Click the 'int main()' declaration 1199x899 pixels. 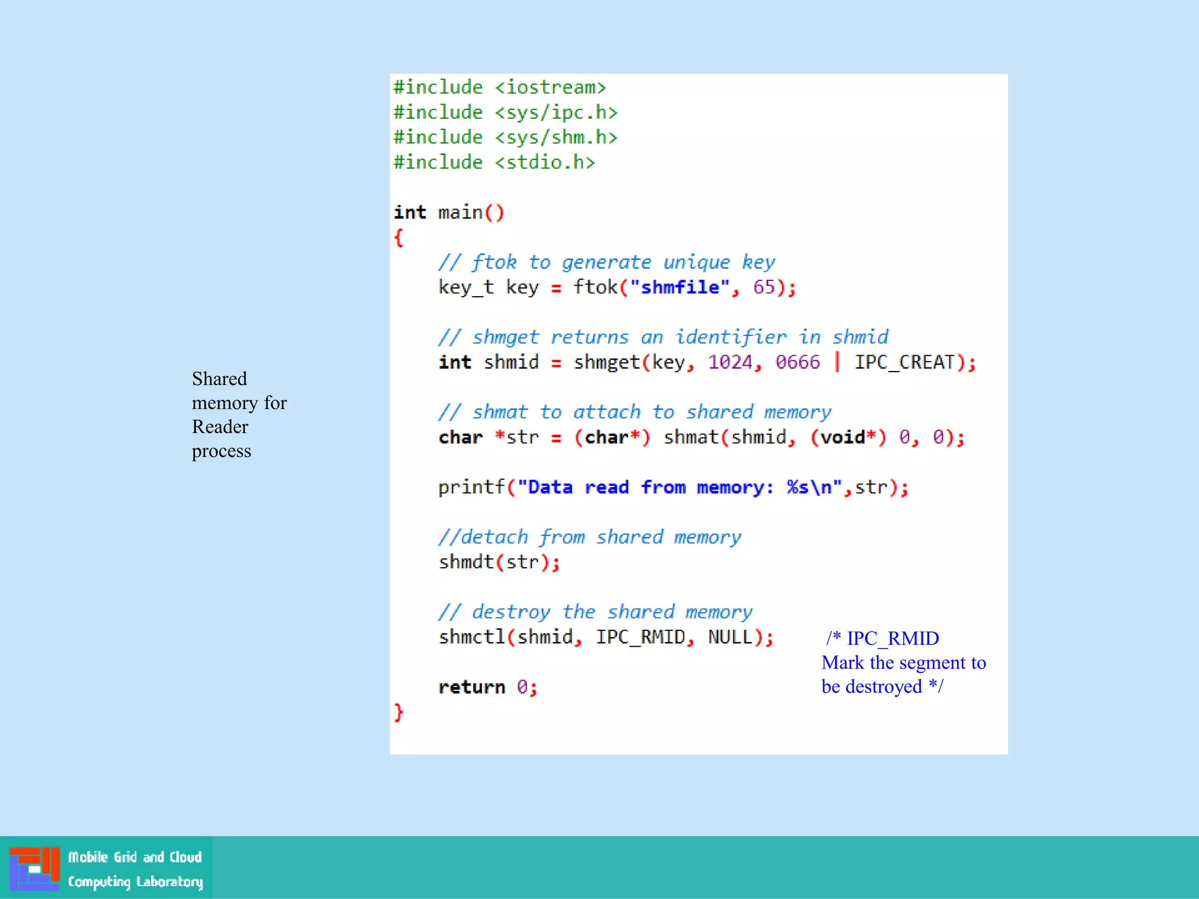448,212
